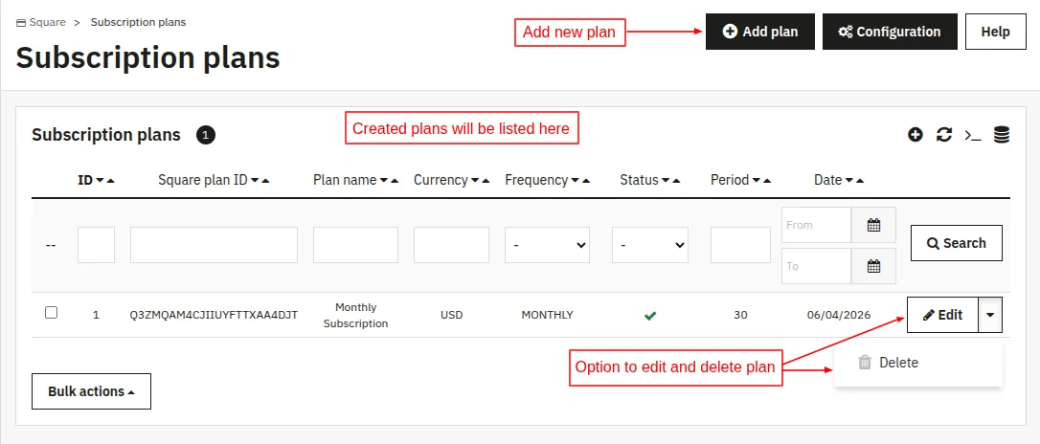
Task: Click the USD currency cell
Action: coord(452,315)
